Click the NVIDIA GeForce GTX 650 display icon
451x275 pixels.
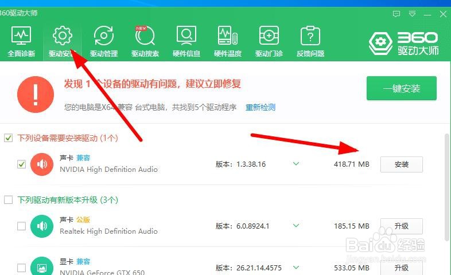tap(42, 266)
